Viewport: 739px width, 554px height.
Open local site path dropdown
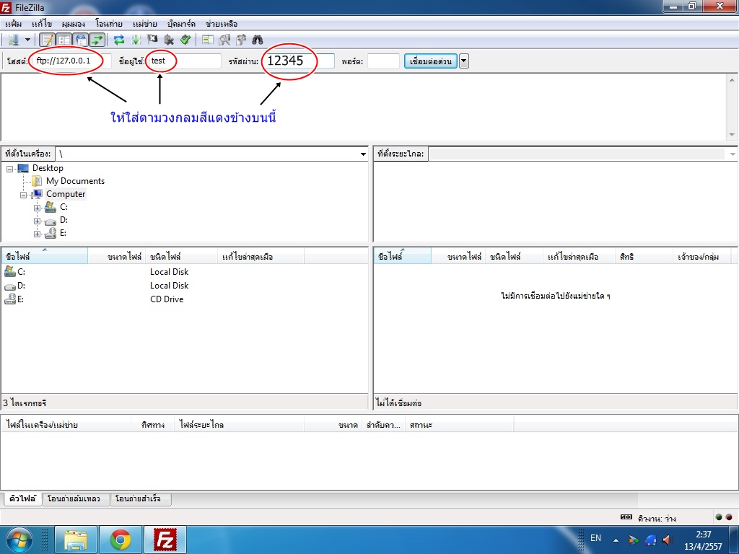363,154
